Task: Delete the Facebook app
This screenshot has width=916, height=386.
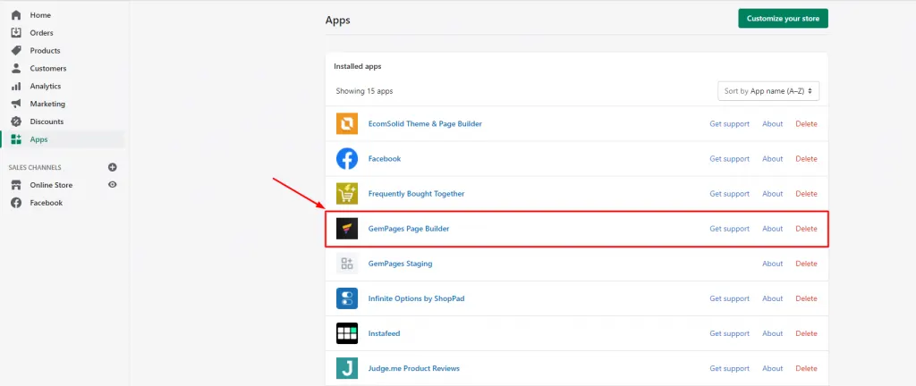Action: pyautogui.click(x=806, y=158)
